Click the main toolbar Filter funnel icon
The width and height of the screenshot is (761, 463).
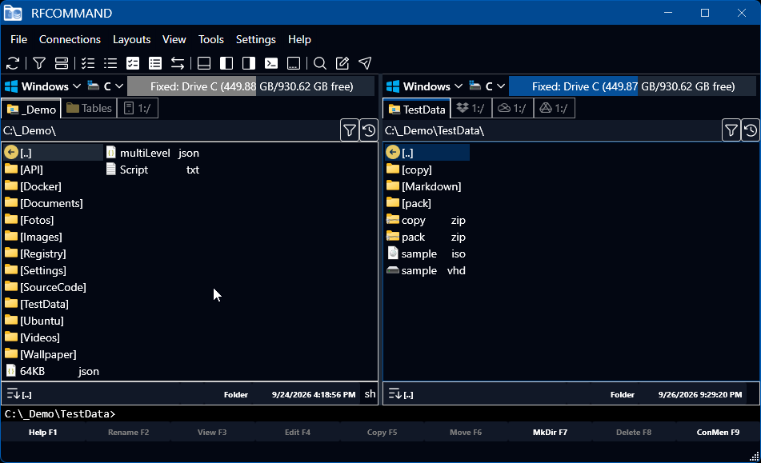tap(39, 63)
